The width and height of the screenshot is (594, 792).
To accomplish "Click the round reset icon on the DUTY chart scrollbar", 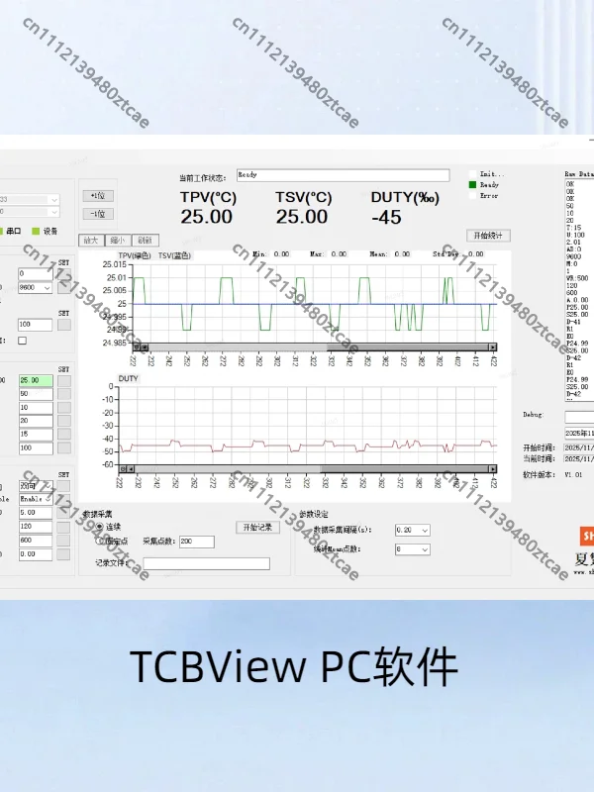I will [123, 468].
